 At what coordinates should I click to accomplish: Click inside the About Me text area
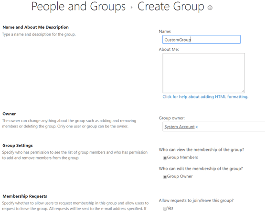[203, 73]
